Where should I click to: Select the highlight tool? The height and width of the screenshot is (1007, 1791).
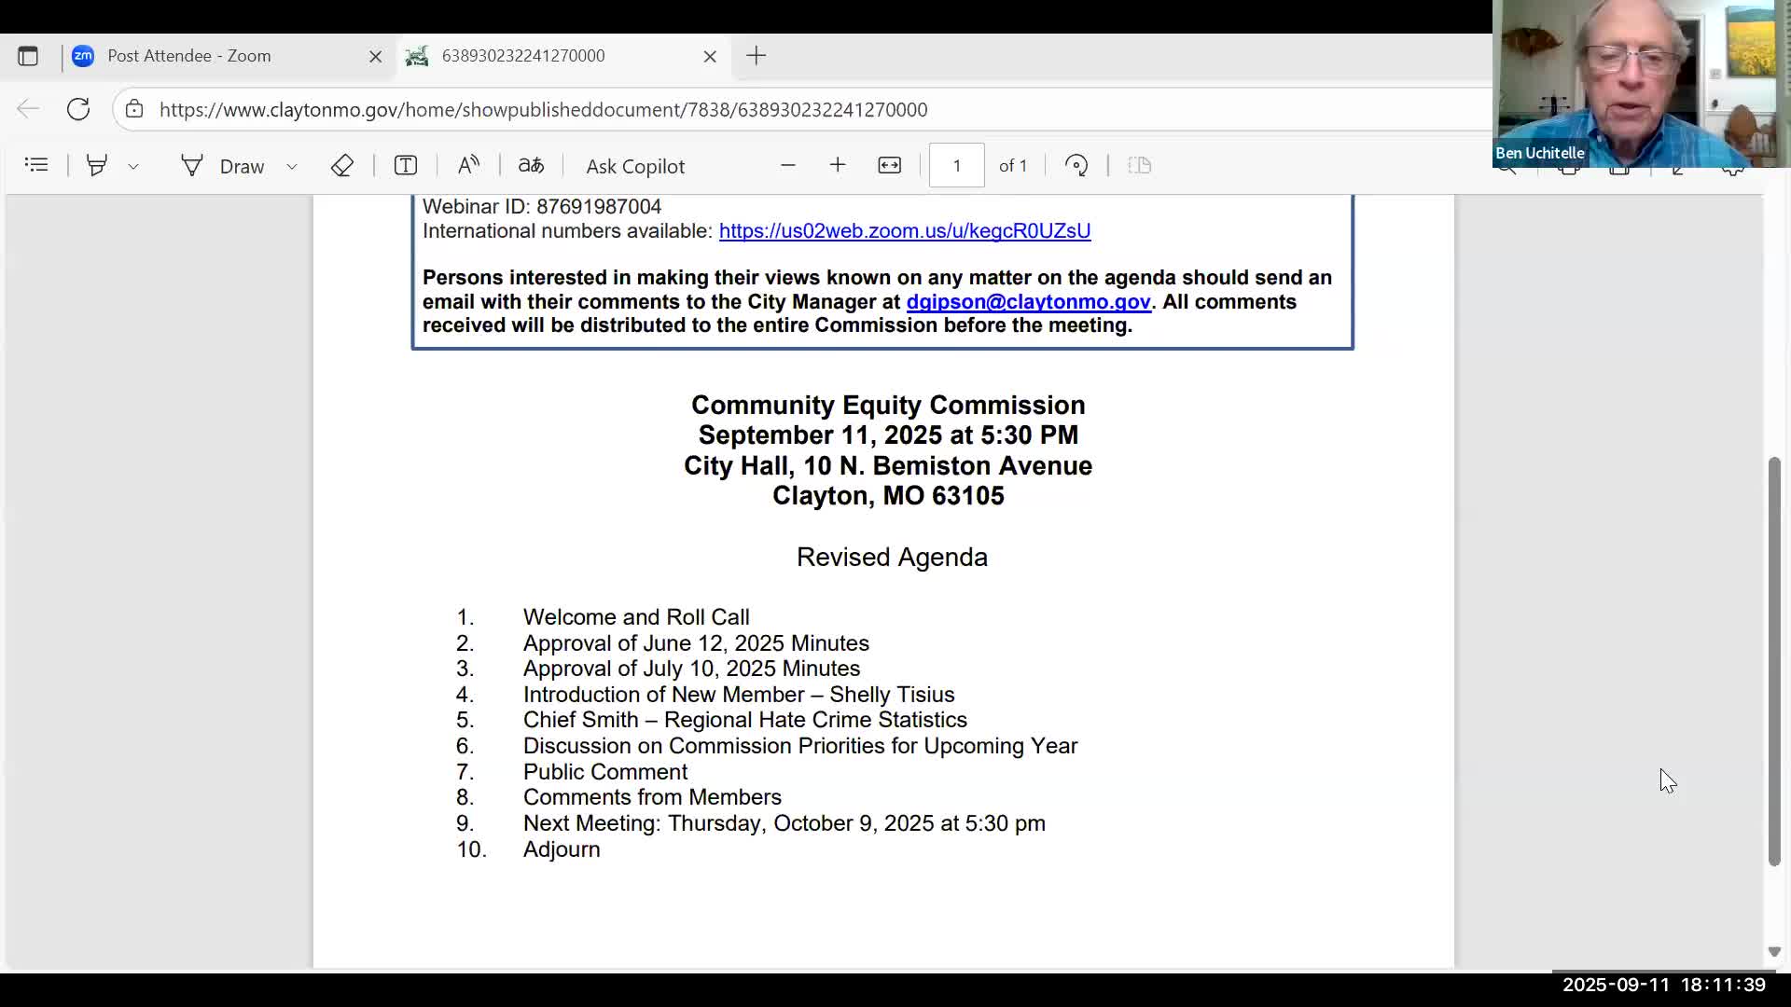(97, 165)
